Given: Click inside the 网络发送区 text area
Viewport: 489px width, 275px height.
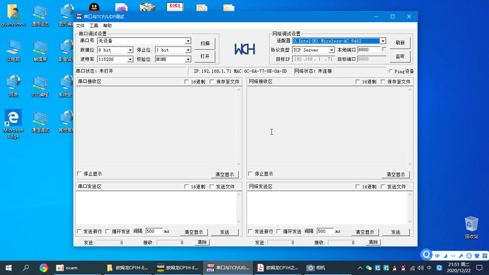Looking at the screenshot, I should pos(327,208).
